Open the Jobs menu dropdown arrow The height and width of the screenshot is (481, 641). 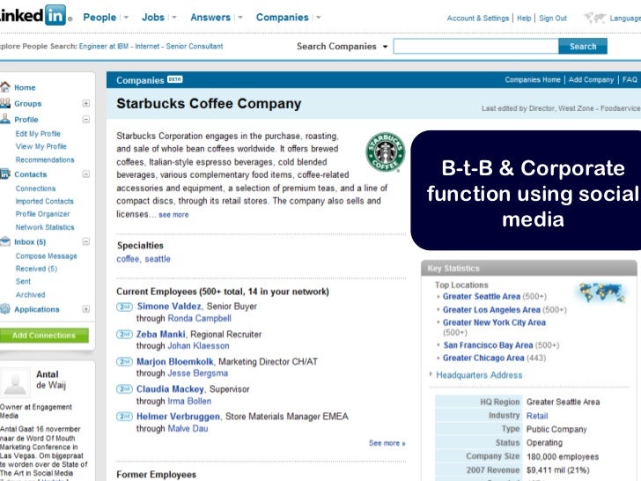pos(174,18)
